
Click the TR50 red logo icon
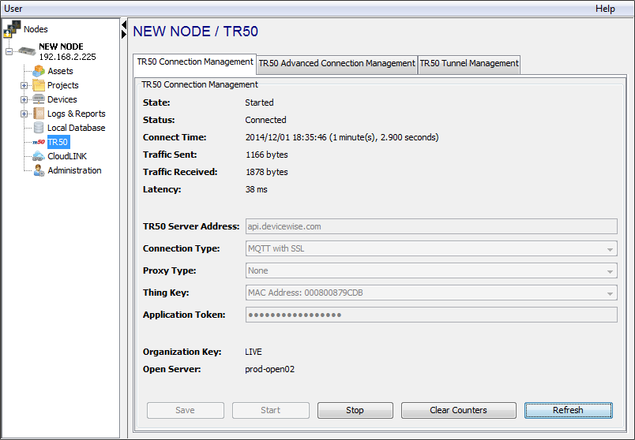click(x=39, y=142)
